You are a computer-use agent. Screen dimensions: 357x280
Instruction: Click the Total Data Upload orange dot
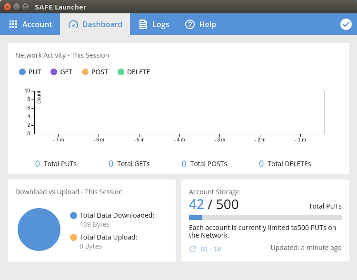73,238
